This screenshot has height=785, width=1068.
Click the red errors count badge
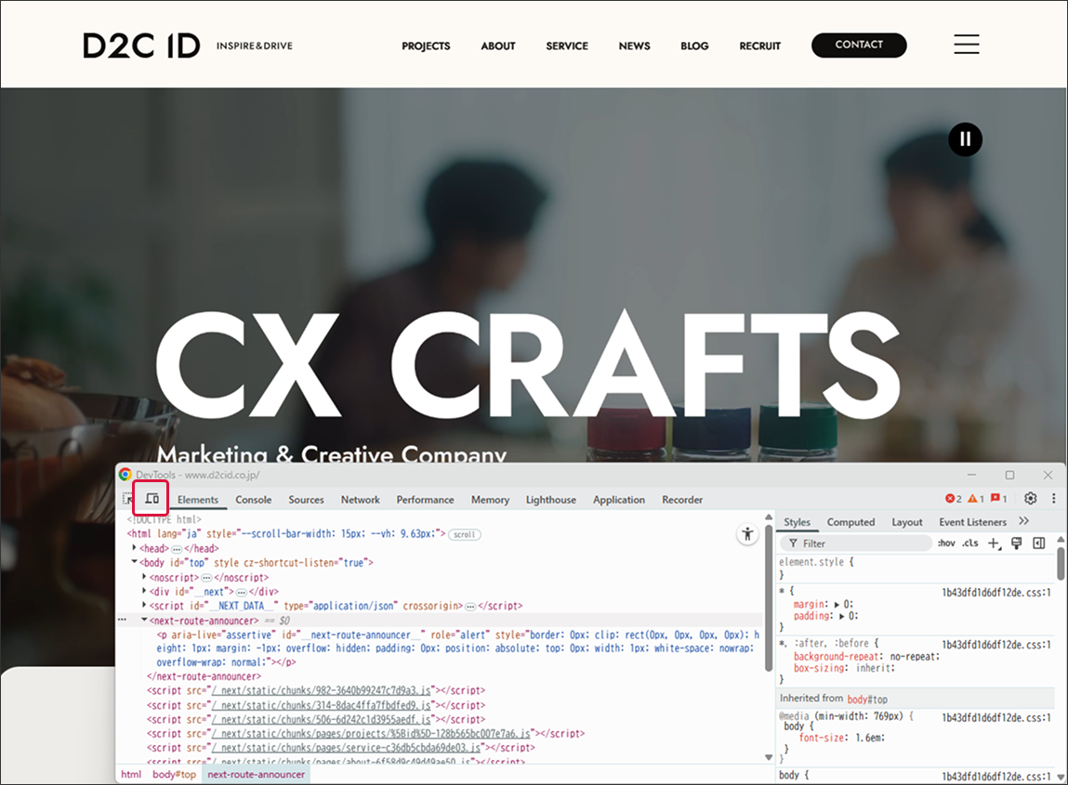tap(954, 499)
